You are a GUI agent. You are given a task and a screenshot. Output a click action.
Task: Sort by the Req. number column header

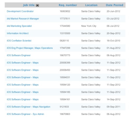pyautogui.click(x=68, y=5)
